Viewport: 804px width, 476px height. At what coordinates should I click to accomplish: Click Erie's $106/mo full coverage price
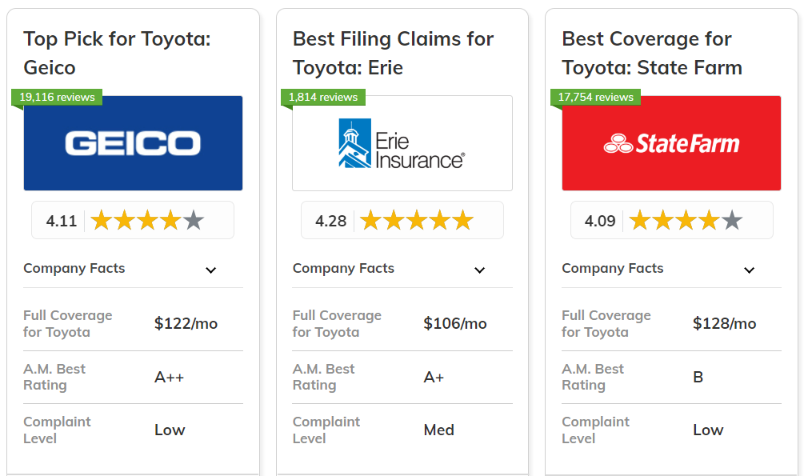click(454, 323)
